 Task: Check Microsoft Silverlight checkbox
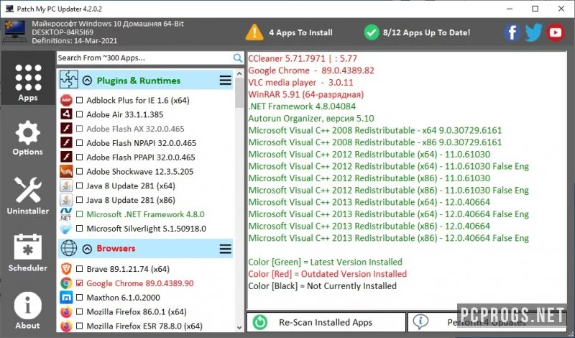(79, 228)
